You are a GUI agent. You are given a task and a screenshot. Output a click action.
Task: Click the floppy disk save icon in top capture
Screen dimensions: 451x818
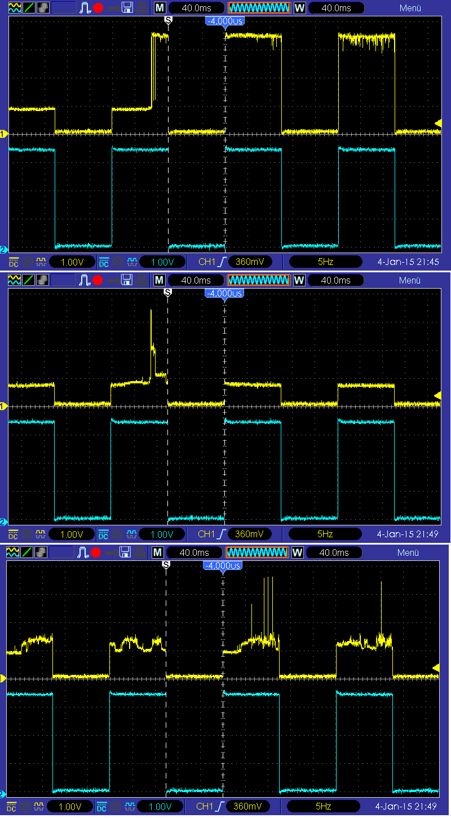click(x=127, y=8)
